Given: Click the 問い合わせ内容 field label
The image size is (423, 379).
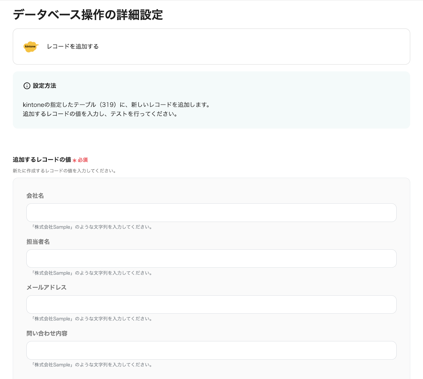Looking at the screenshot, I should pyautogui.click(x=47, y=334).
